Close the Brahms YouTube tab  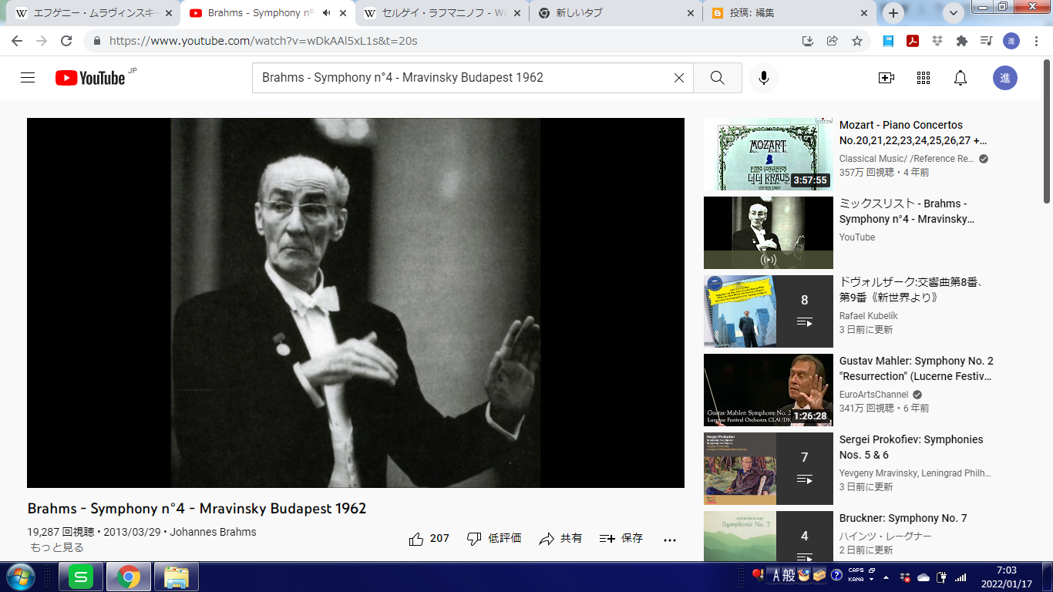click(341, 13)
